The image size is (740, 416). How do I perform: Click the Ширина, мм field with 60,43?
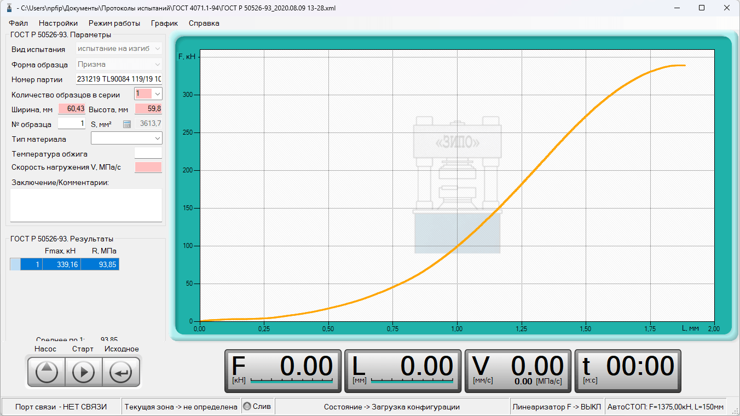[72, 109]
